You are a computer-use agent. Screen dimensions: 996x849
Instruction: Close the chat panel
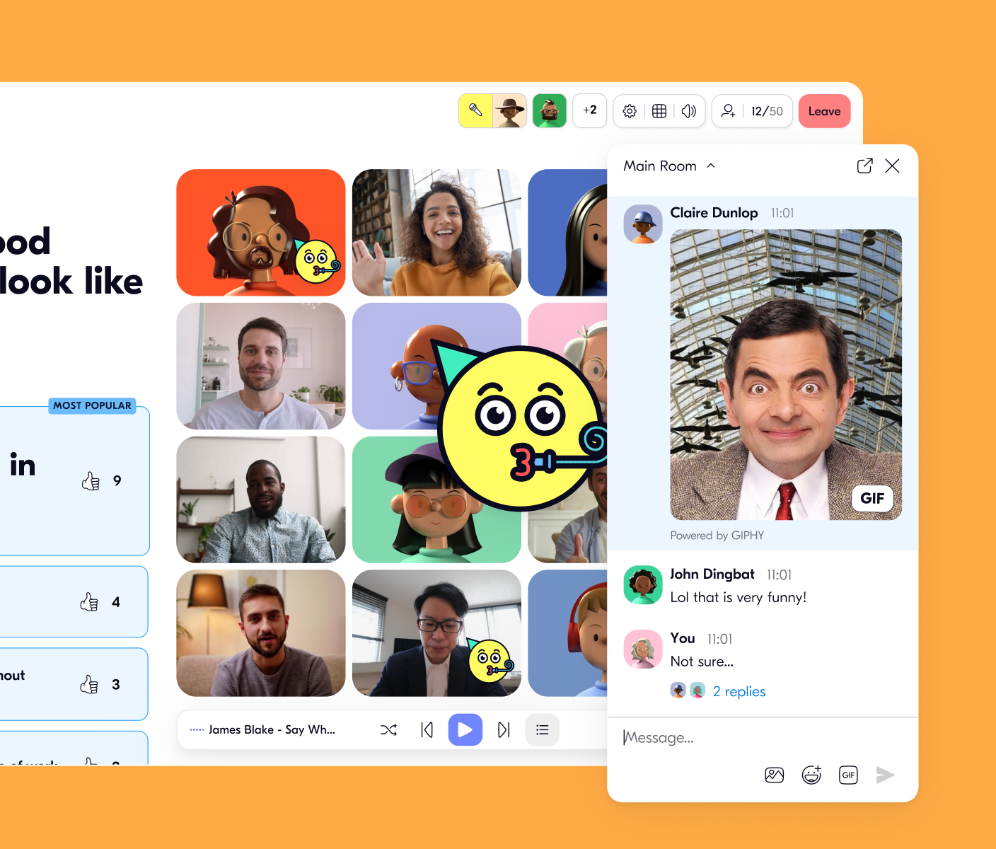(893, 166)
